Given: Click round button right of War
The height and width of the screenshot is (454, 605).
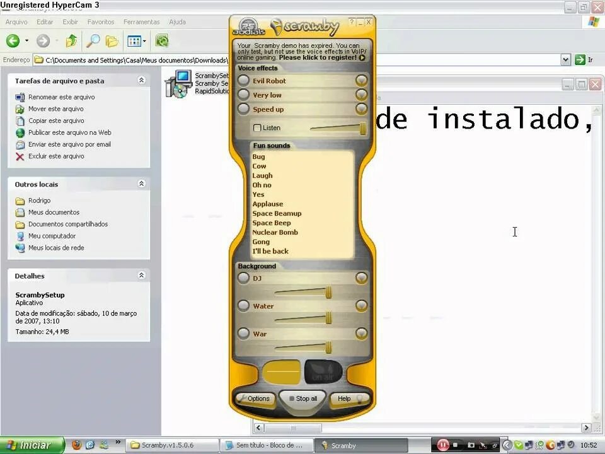Looking at the screenshot, I should tap(362, 333).
